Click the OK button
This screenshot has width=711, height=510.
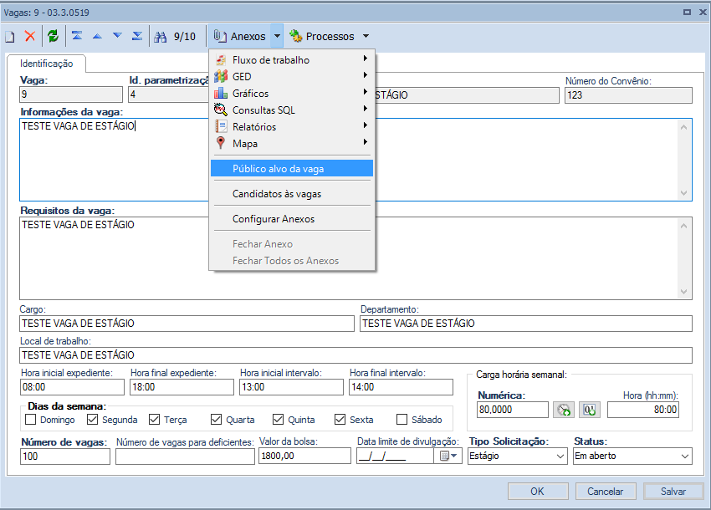tap(538, 492)
